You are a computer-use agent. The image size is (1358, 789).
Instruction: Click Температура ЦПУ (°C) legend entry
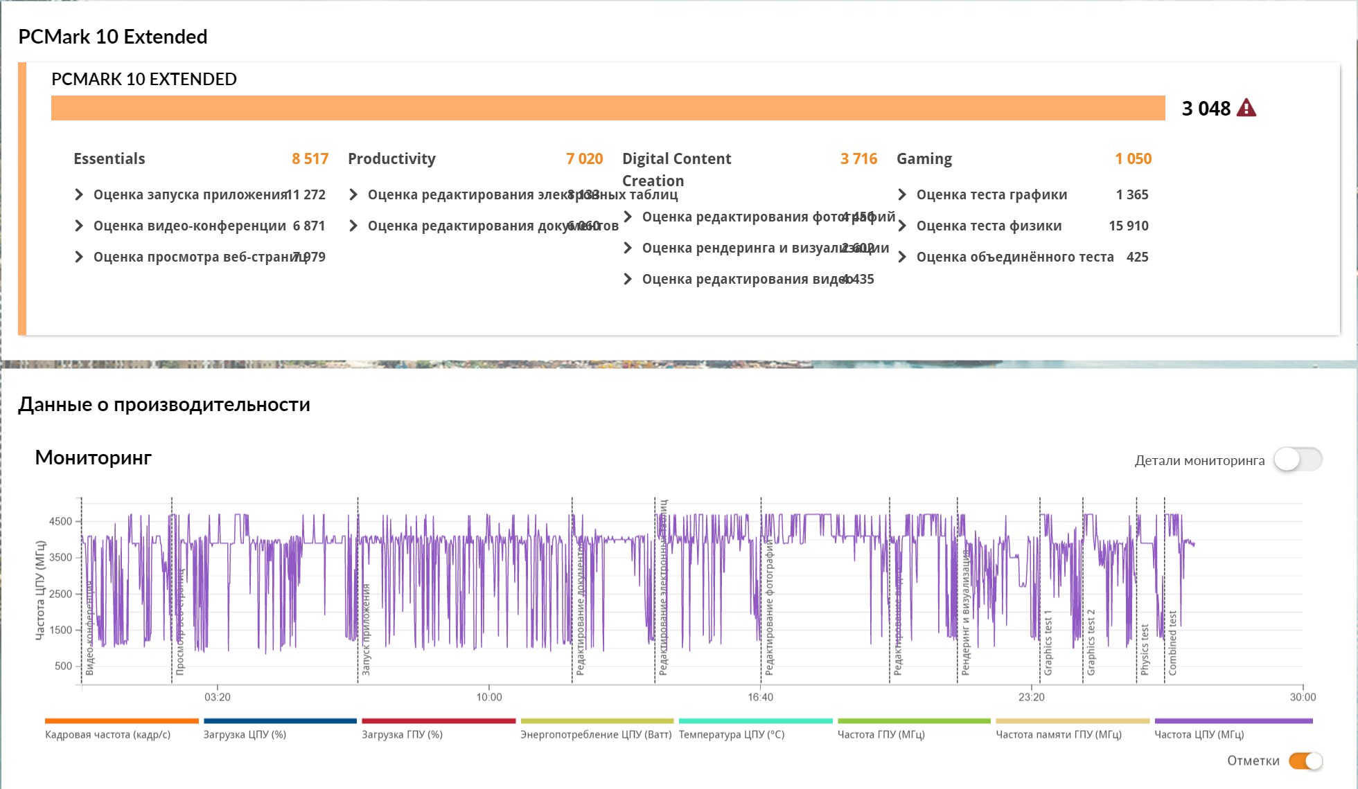tap(732, 734)
